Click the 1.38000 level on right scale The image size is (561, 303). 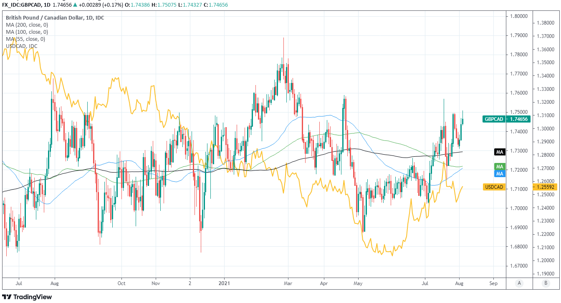546,23
